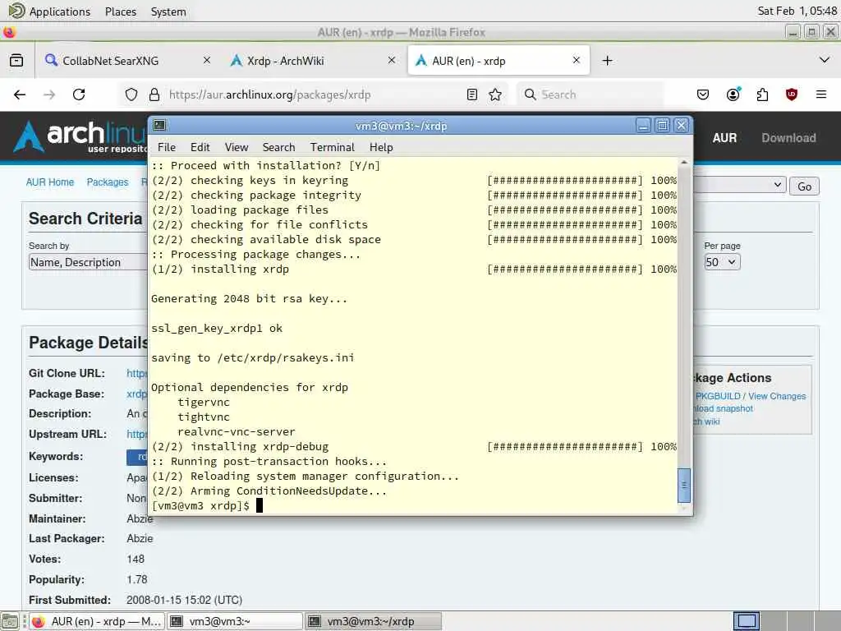Show site security padlock info
Viewport: 841px width, 631px height.
pyautogui.click(x=154, y=95)
